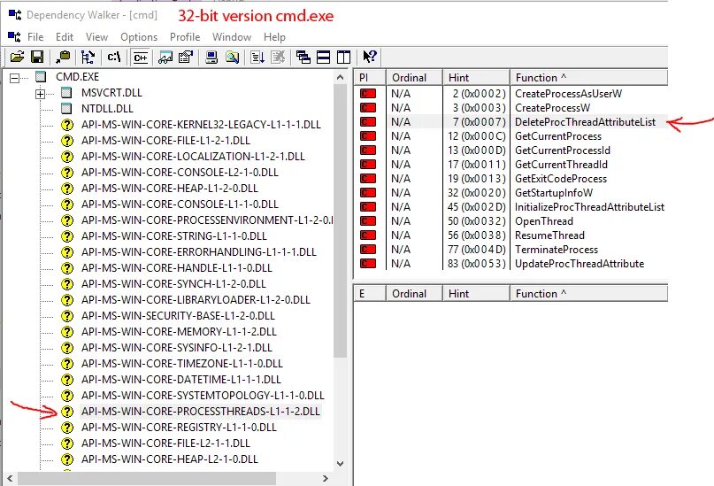Open the Edit menu

point(65,37)
